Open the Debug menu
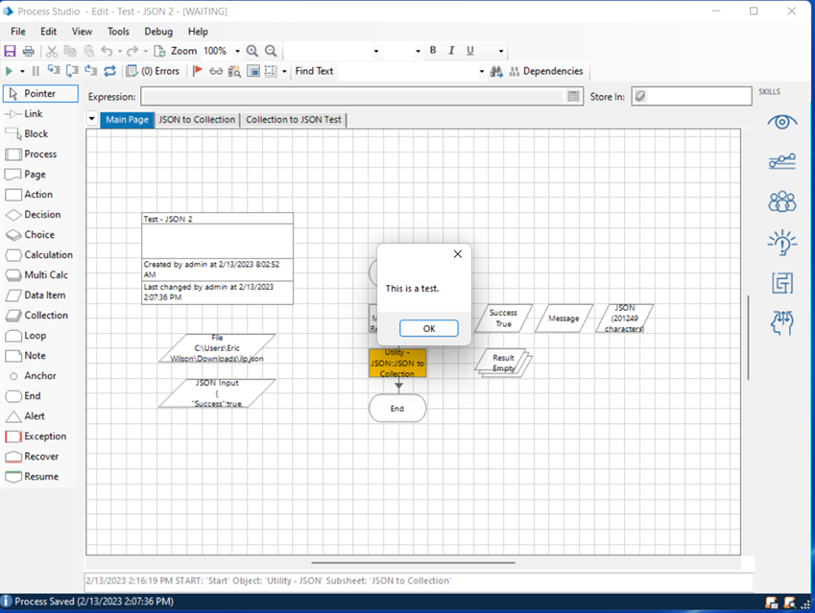Screen dimensions: 815x613 tap(158, 32)
